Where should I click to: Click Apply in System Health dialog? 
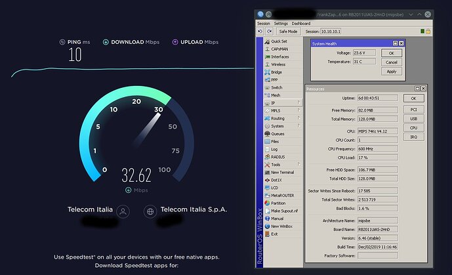(392, 72)
